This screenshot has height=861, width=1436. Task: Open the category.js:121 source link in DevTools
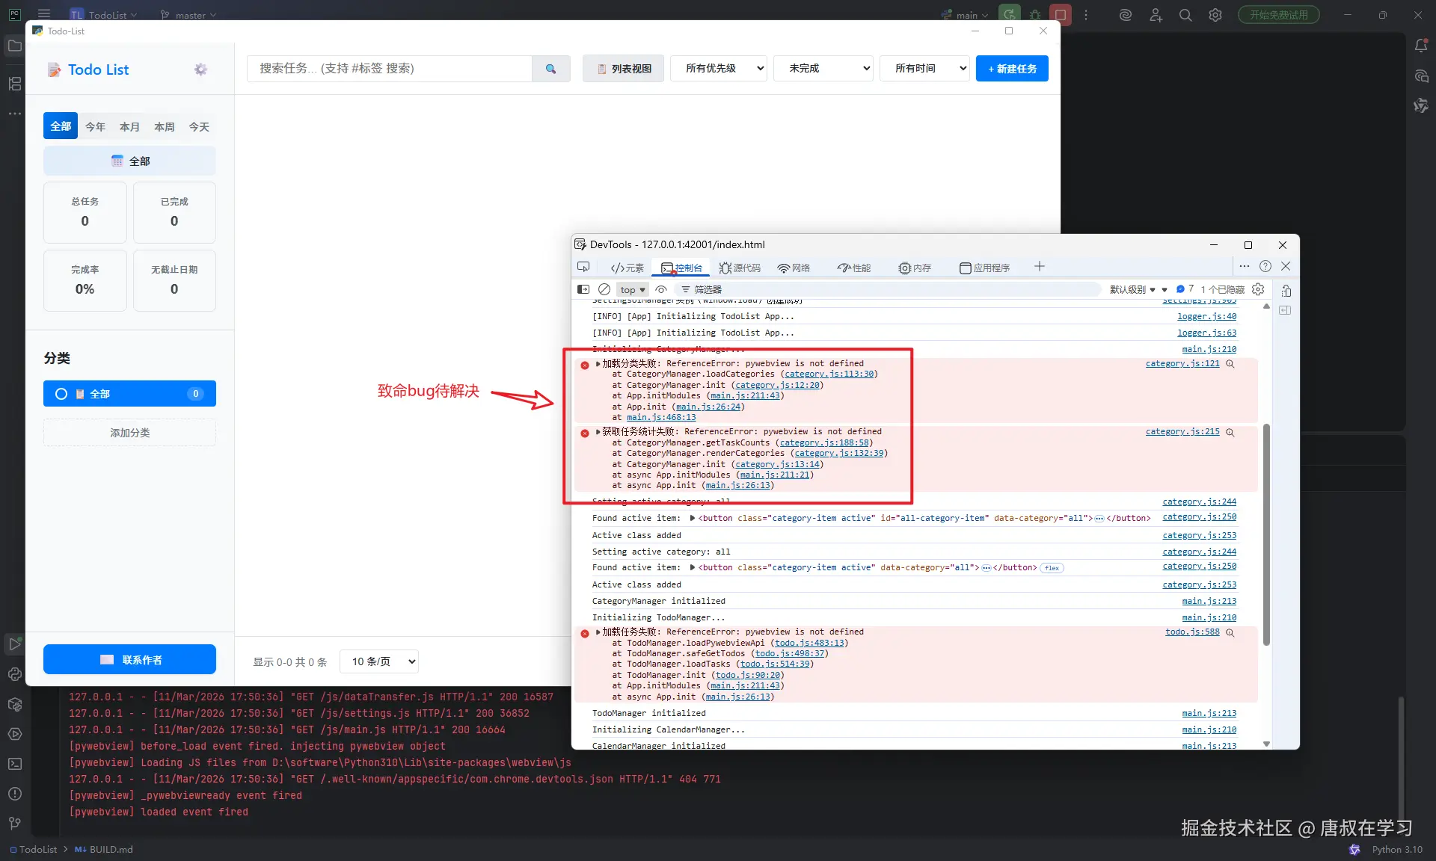pos(1182,363)
